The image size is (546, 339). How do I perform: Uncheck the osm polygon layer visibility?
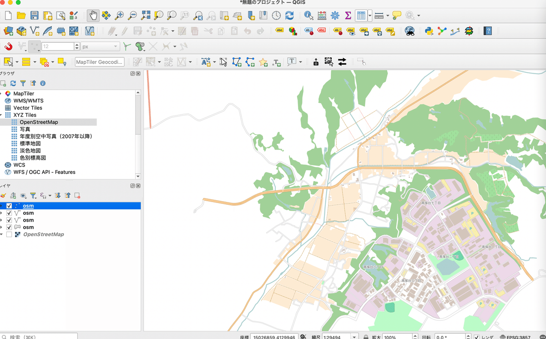9,227
